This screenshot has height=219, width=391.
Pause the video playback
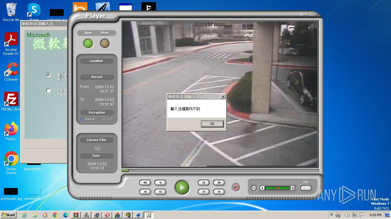(204, 183)
